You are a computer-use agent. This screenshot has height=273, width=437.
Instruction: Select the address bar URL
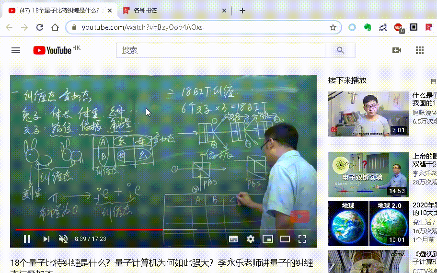tap(142, 27)
